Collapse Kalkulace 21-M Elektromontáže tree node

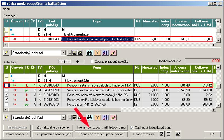[13, 81]
